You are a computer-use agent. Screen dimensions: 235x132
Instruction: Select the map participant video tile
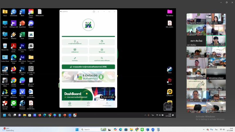(x=196, y=85)
